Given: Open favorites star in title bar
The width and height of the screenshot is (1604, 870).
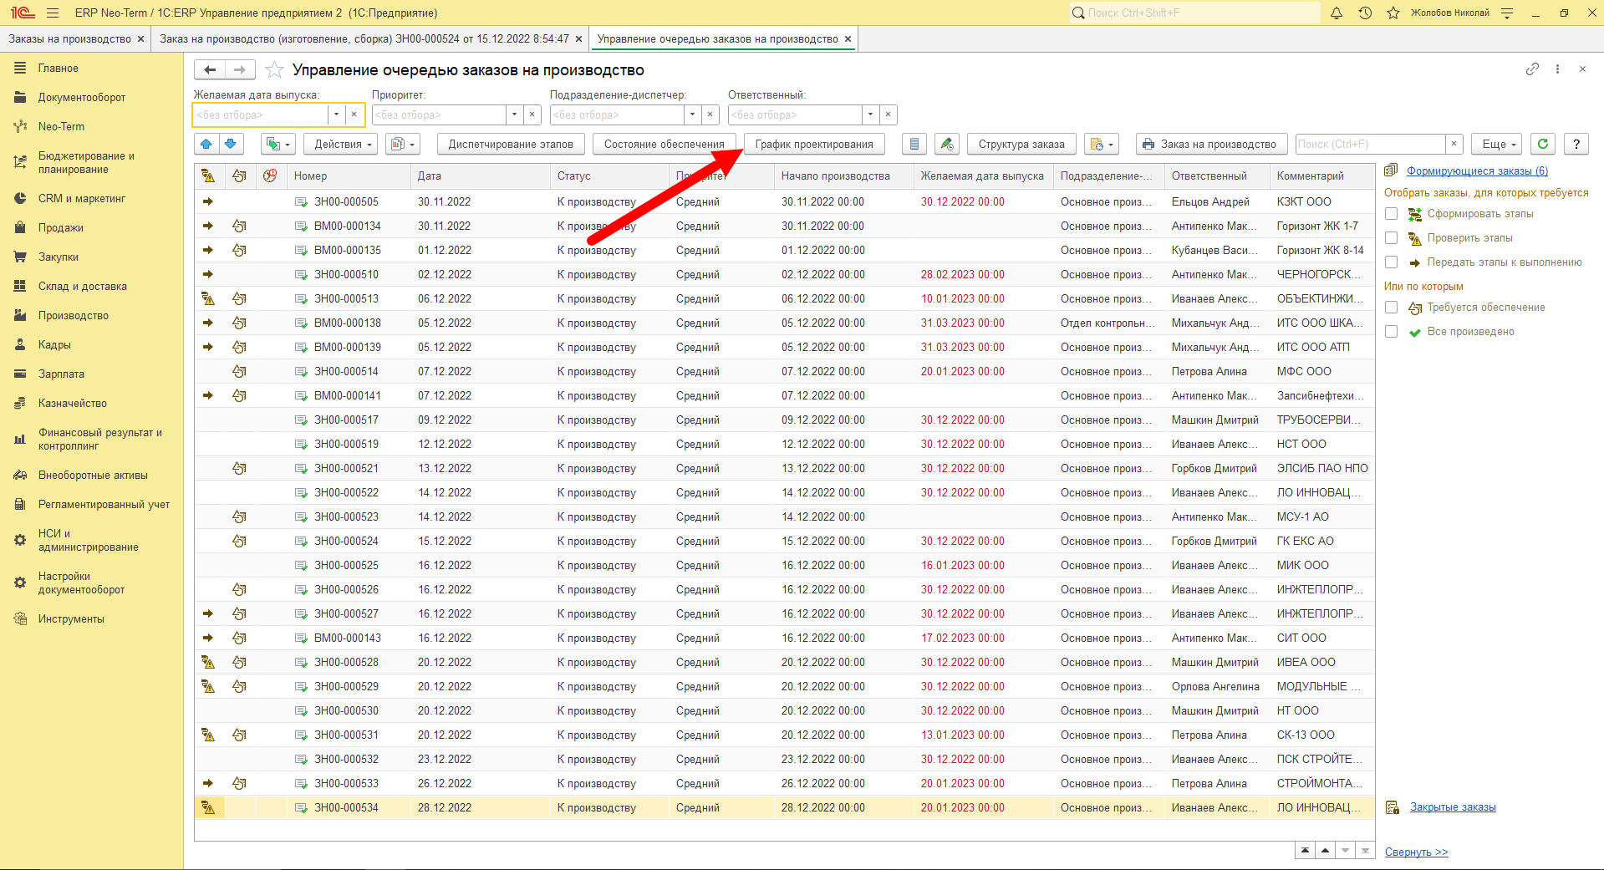Looking at the screenshot, I should 1393,13.
